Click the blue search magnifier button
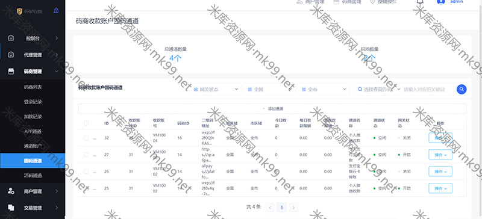Viewport: 482px width, 219px height. (x=462, y=90)
